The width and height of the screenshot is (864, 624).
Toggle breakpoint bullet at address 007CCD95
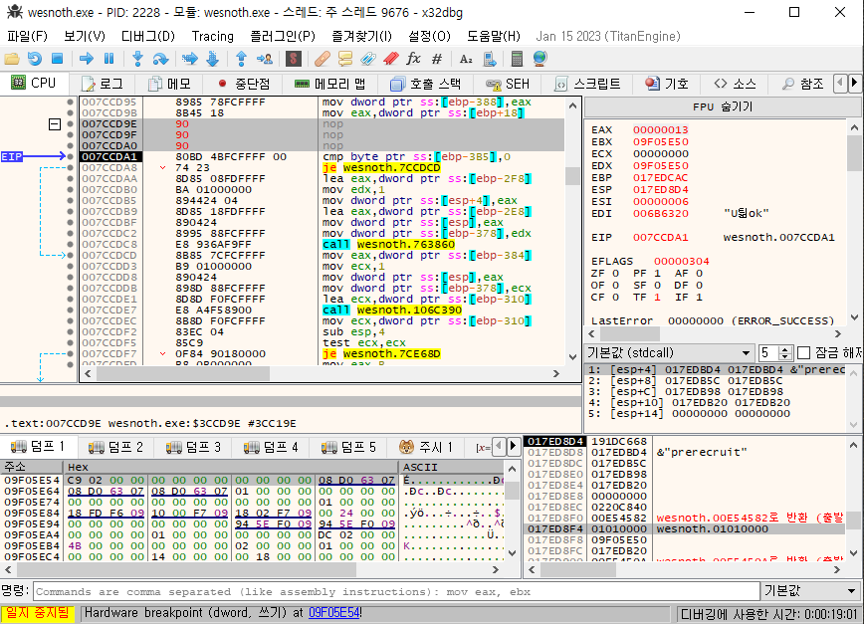click(x=70, y=102)
